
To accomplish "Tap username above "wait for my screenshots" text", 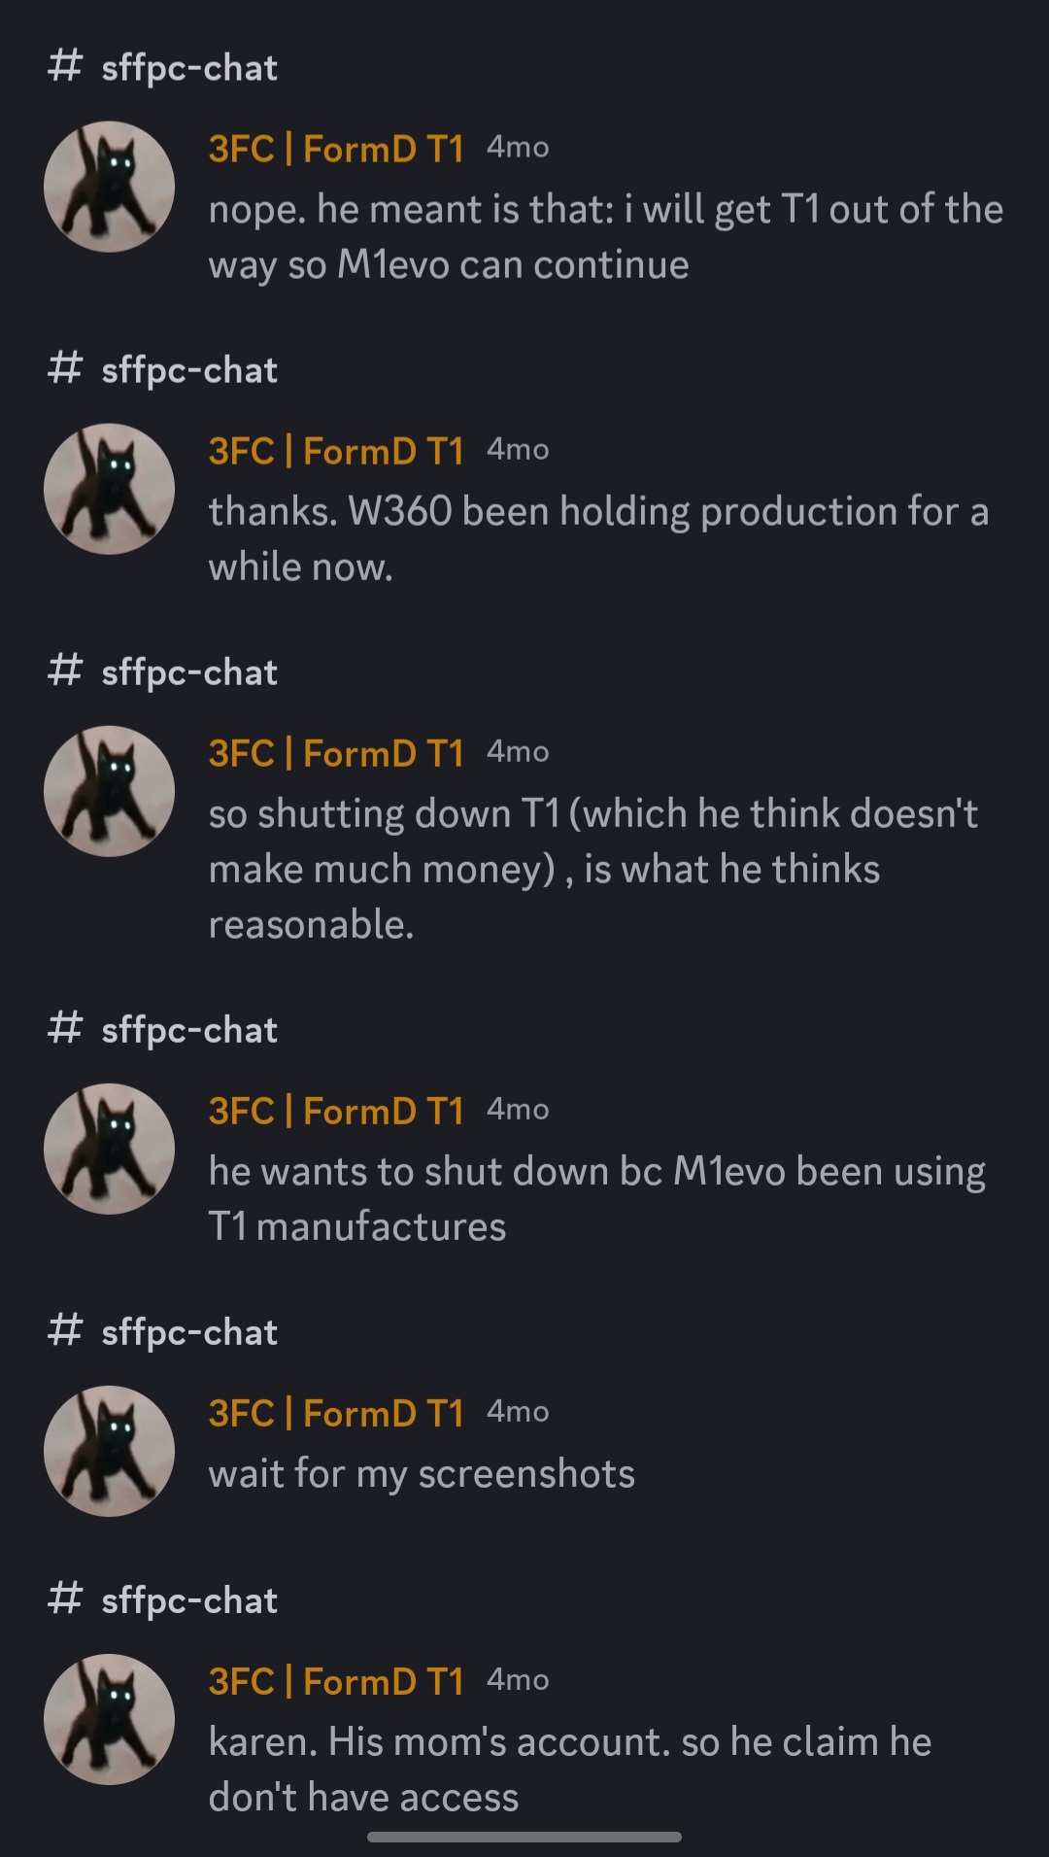I will 336,1413.
